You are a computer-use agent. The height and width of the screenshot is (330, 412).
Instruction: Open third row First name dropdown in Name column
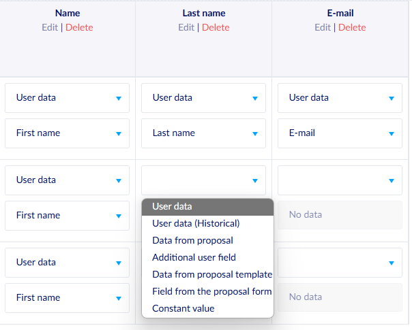point(67,298)
